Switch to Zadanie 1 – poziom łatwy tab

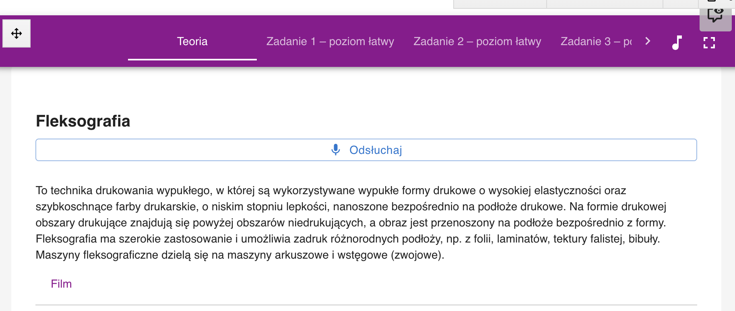330,41
